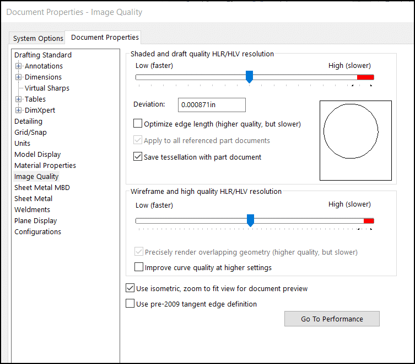
Task: Click the Go To Performance button
Action: pos(332,319)
